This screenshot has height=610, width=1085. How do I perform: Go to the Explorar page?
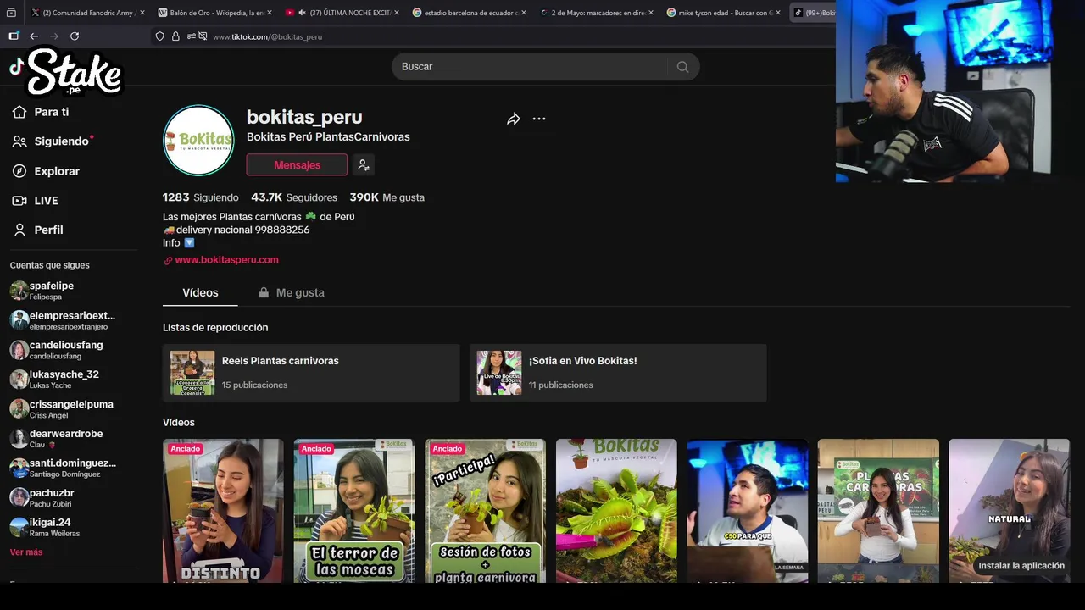(x=46, y=171)
